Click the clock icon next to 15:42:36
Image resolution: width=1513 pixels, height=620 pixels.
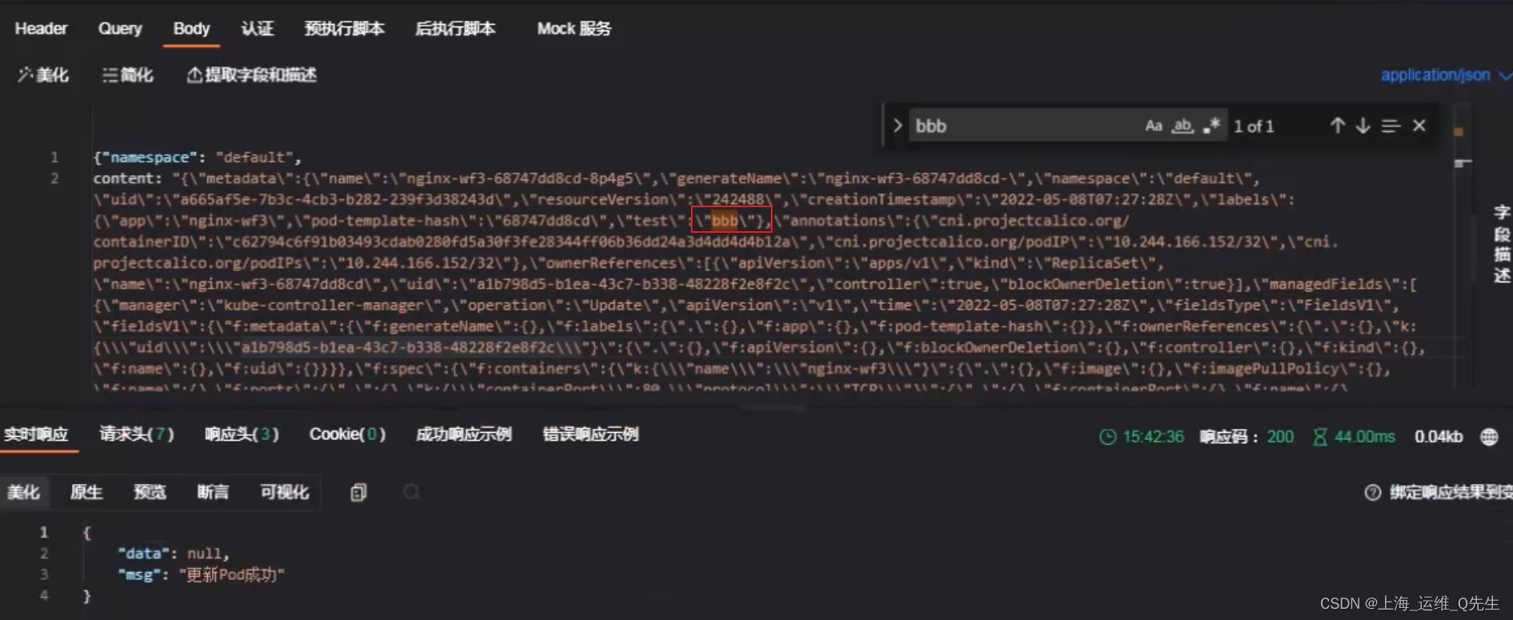coord(1108,437)
